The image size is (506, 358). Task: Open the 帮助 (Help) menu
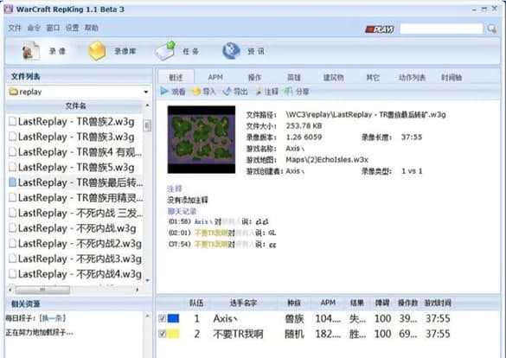click(92, 28)
